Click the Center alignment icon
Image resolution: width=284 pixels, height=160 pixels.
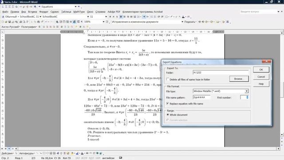click(x=124, y=17)
